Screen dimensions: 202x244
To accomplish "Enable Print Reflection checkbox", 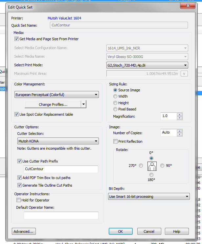I will pyautogui.click(x=115, y=141).
